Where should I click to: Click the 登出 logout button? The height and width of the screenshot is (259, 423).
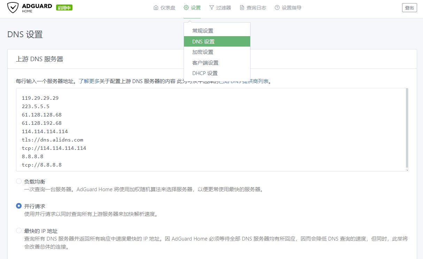[409, 8]
